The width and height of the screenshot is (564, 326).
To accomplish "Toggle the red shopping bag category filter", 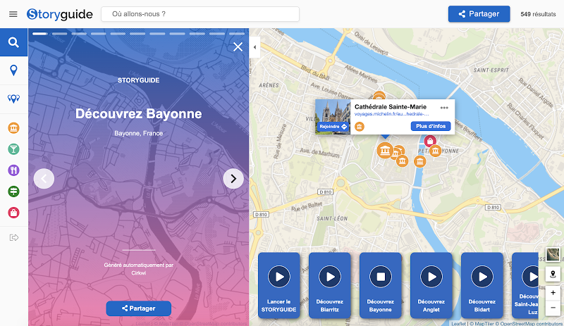I will click(13, 213).
